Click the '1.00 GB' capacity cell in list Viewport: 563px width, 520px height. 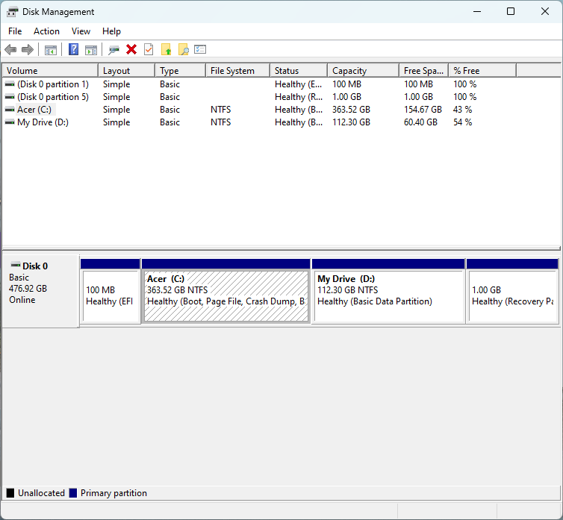pyautogui.click(x=346, y=97)
